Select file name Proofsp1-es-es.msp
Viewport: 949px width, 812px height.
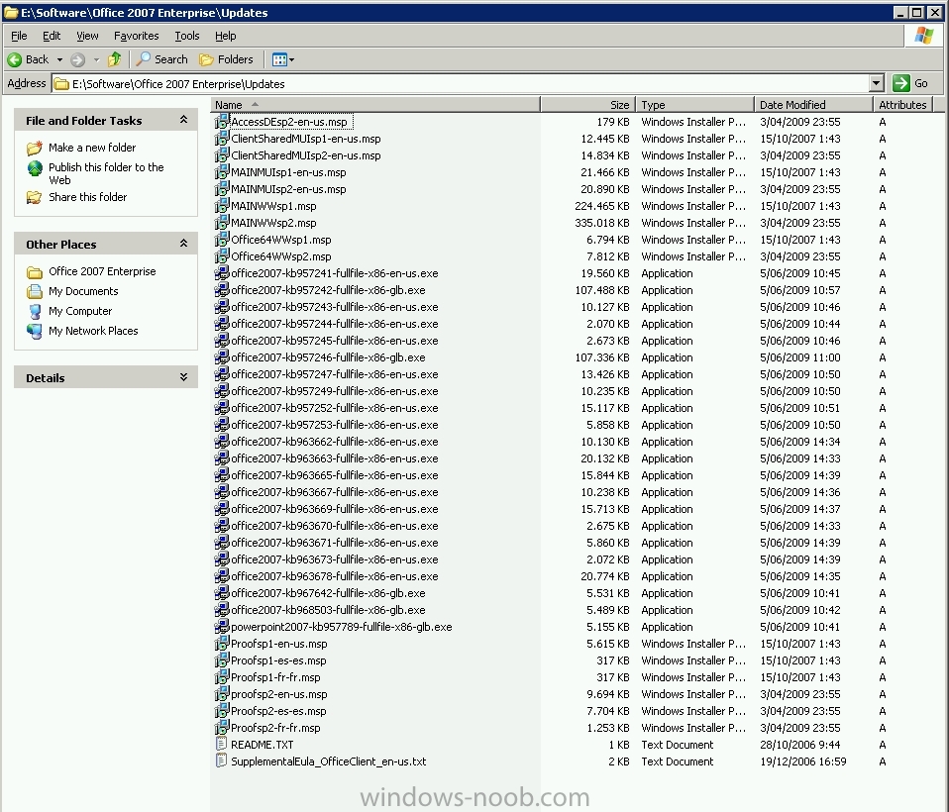click(x=278, y=660)
